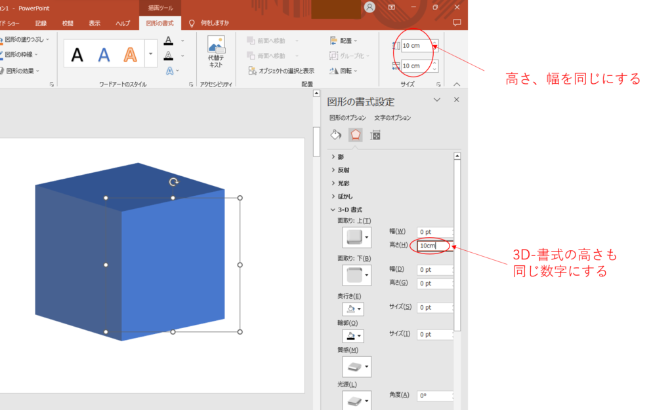
Task: Open the 面取り: 上 (Top bevel) dropdown
Action: point(355,236)
